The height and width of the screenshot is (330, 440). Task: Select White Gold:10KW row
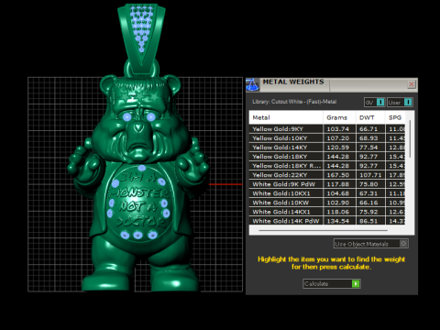pyautogui.click(x=327, y=203)
